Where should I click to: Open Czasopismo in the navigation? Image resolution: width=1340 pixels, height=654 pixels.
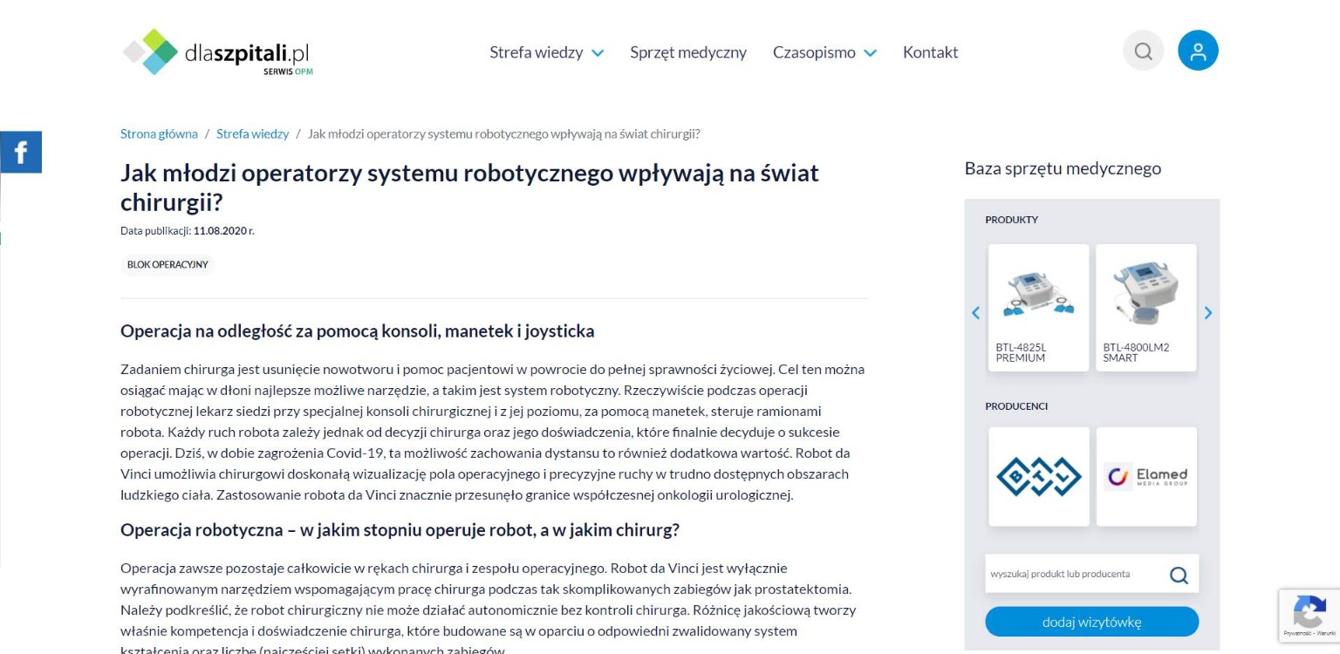814,52
